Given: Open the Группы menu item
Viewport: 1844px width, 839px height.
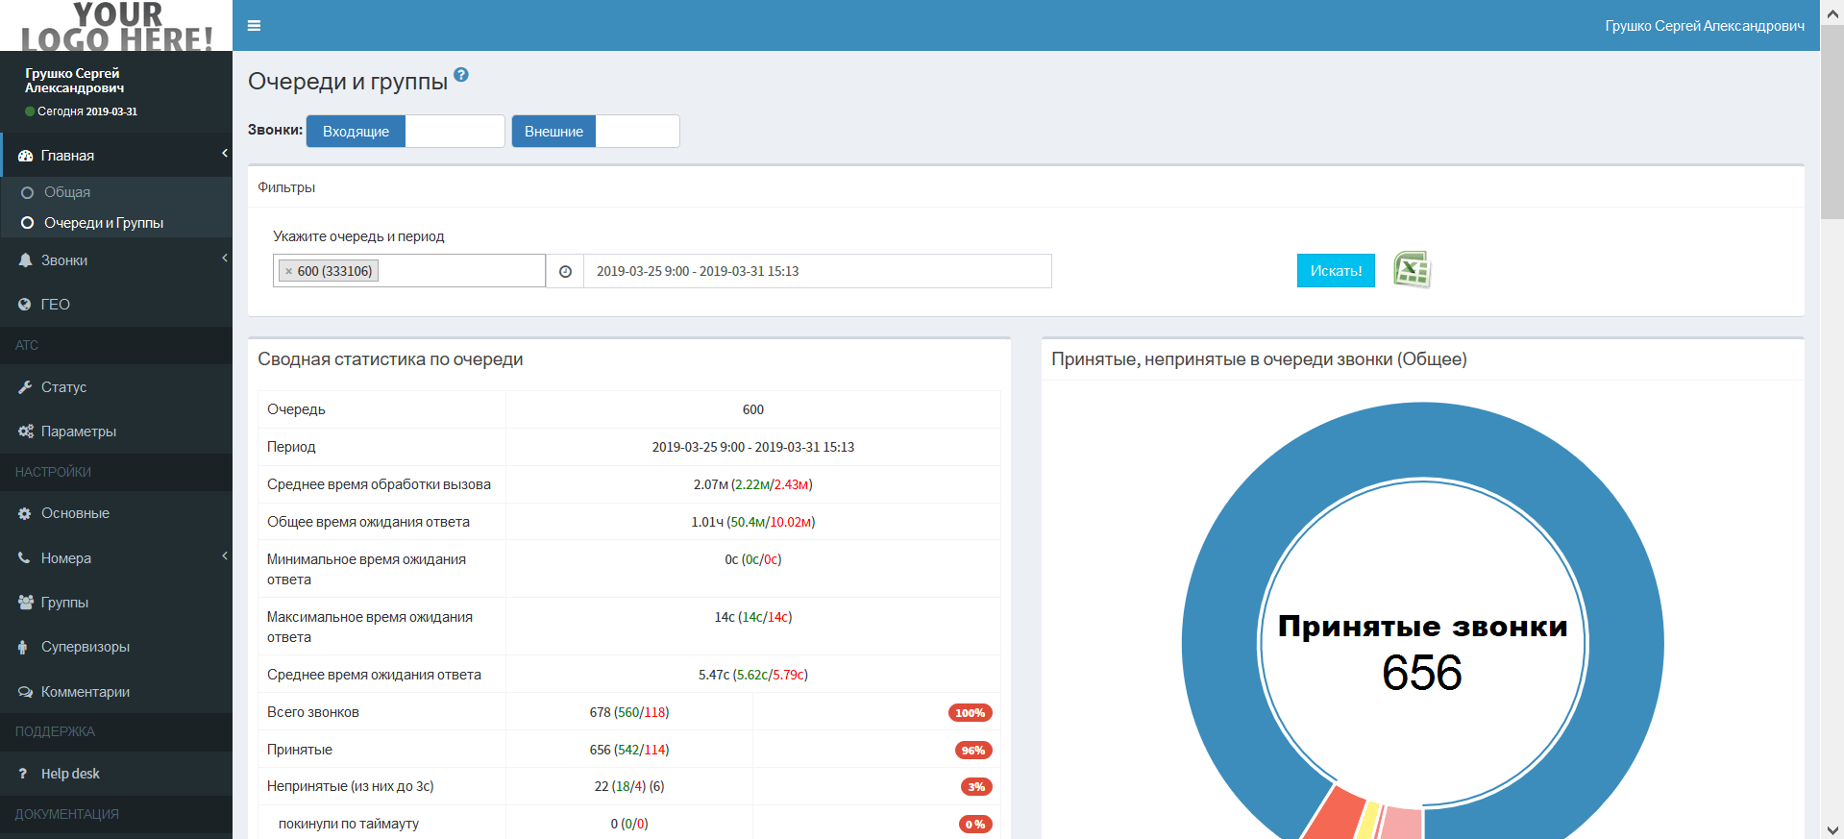Looking at the screenshot, I should point(116,603).
